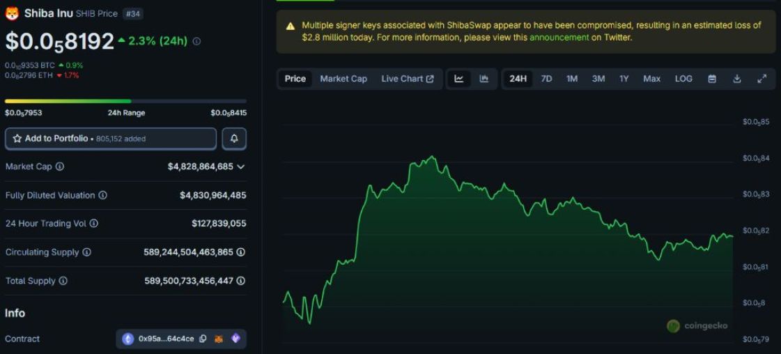This screenshot has width=781, height=354.
Task: Click Add to Portfolio button
Action: [x=111, y=139]
